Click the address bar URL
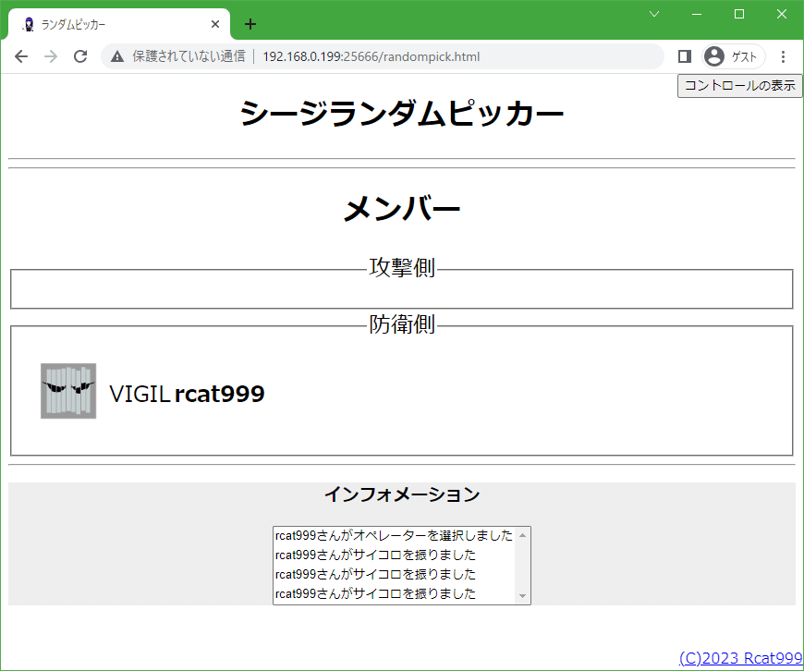The height and width of the screenshot is (671, 804). coord(372,56)
